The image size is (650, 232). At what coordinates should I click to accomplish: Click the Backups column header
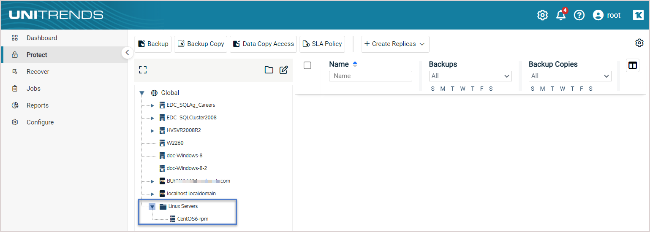(x=443, y=64)
